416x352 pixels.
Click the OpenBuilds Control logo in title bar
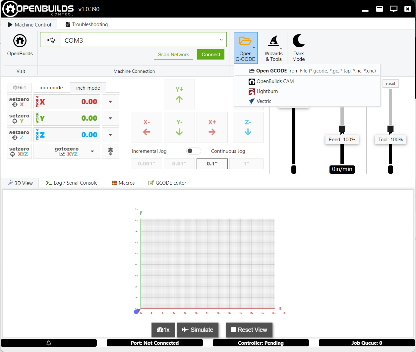point(38,9)
